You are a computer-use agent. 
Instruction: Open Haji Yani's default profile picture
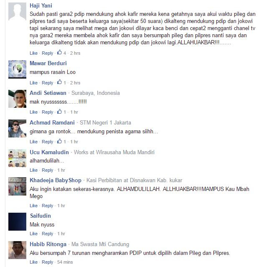click(18, 12)
